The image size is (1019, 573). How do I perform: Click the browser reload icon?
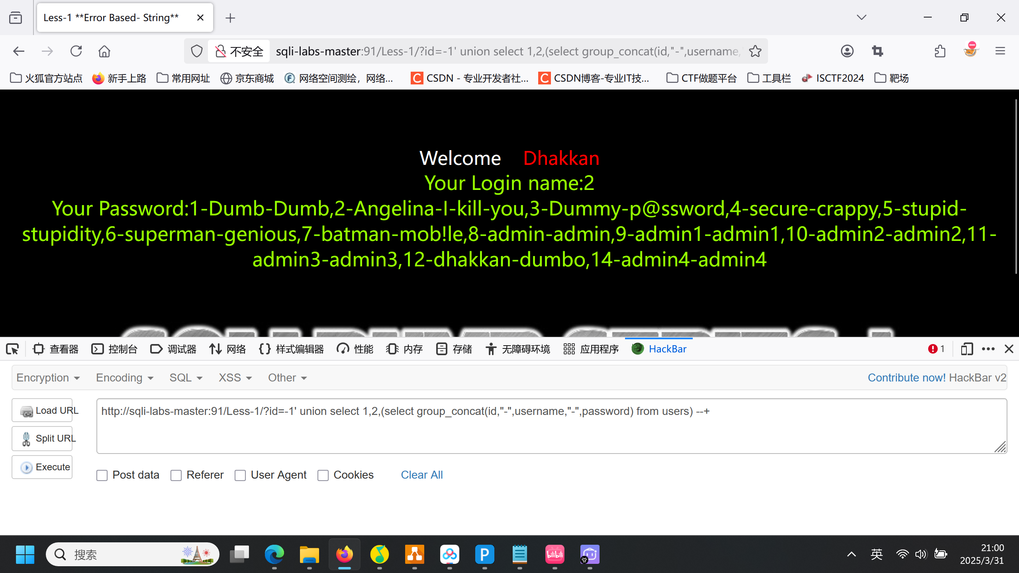(76, 51)
